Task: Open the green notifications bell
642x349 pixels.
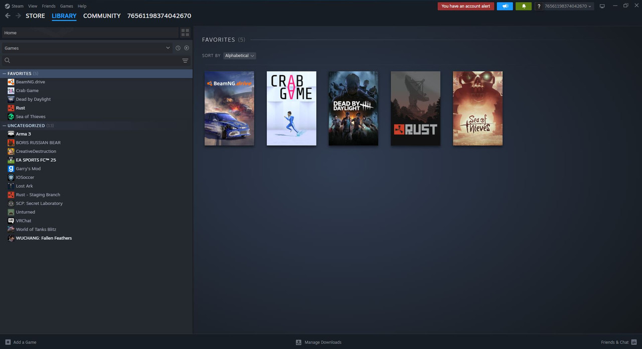Action: [524, 6]
